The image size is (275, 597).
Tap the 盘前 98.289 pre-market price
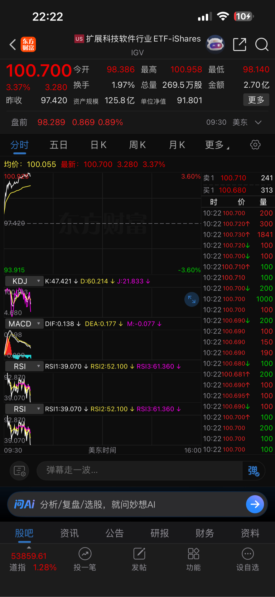pyautogui.click(x=51, y=122)
